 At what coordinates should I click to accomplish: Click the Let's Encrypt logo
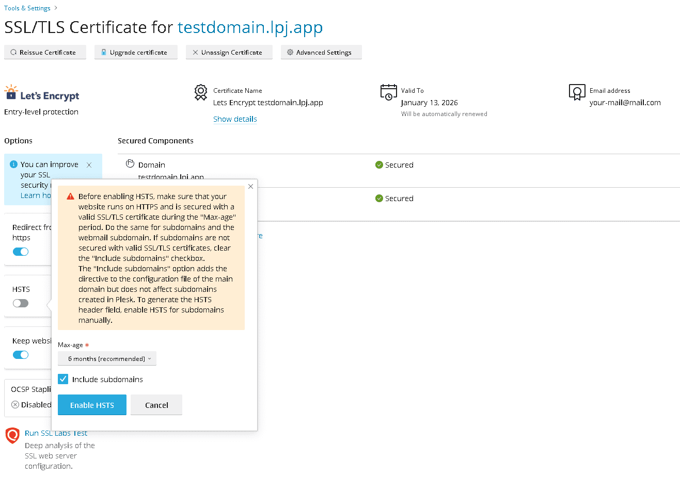click(42, 93)
